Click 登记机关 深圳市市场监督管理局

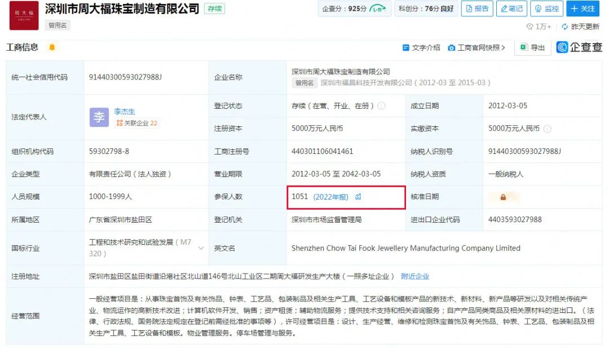point(326,220)
